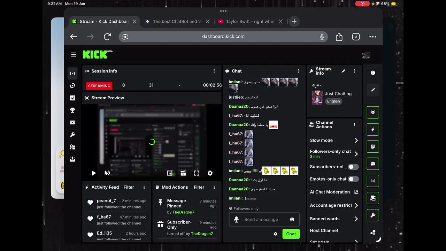The height and width of the screenshot is (251, 446).
Task: Open the link icon in left sidebar
Action: (x=72, y=86)
